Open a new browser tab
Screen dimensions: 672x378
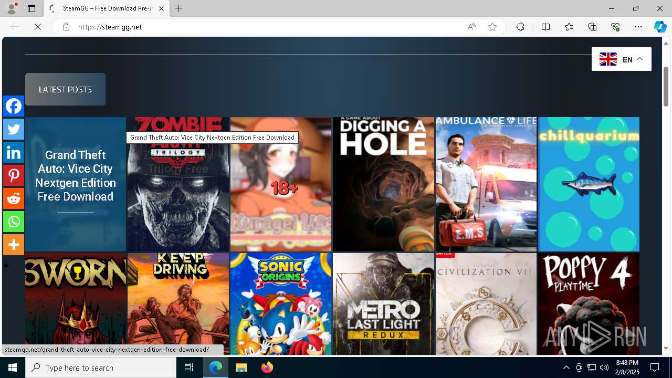(179, 8)
